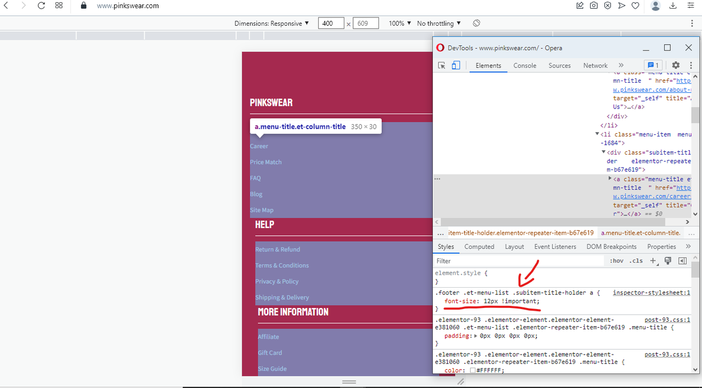This screenshot has width=702, height=388.
Task: Switch to the Network tab
Action: point(596,65)
